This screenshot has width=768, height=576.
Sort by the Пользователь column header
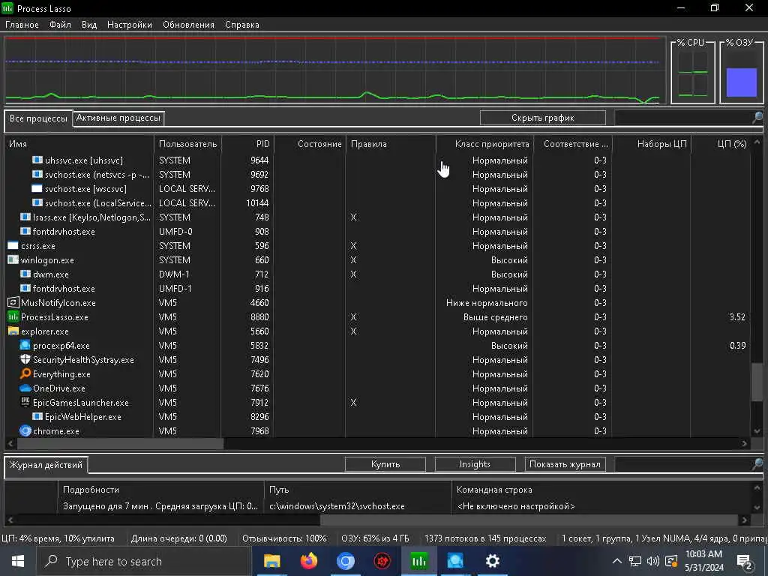click(x=187, y=143)
